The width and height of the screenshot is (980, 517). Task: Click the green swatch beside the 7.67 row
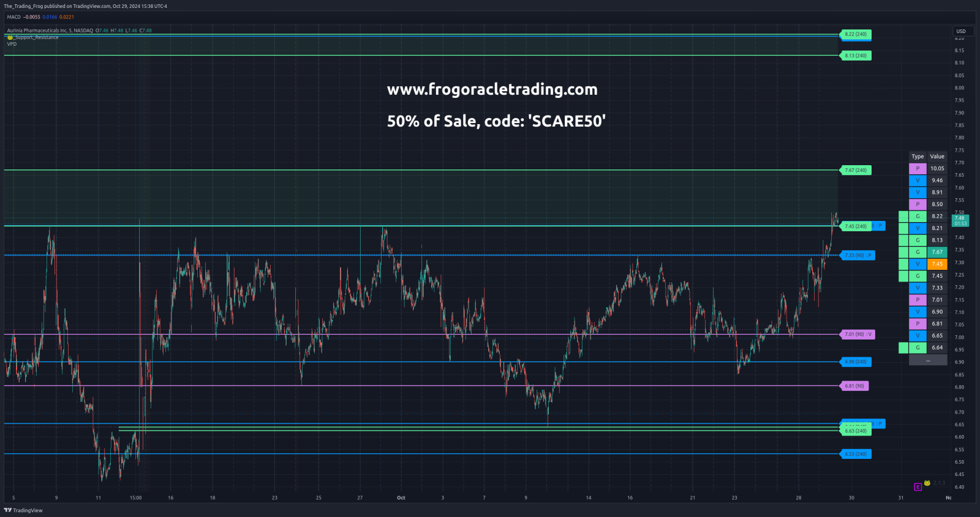tap(903, 252)
